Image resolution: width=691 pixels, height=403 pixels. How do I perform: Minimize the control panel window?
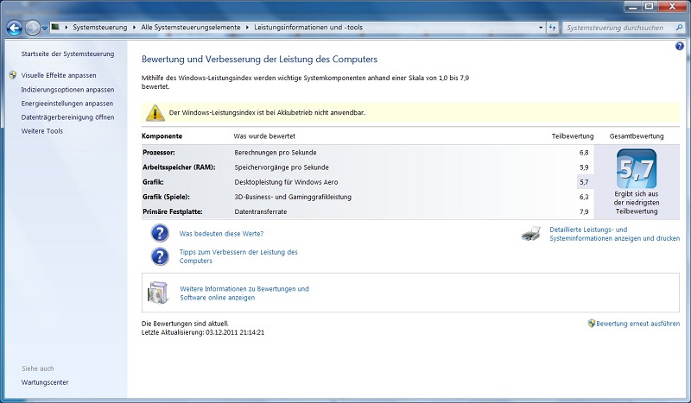coord(633,7)
